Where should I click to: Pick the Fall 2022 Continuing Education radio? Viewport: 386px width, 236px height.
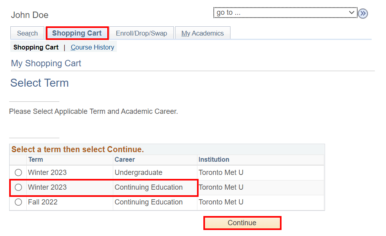(x=18, y=202)
